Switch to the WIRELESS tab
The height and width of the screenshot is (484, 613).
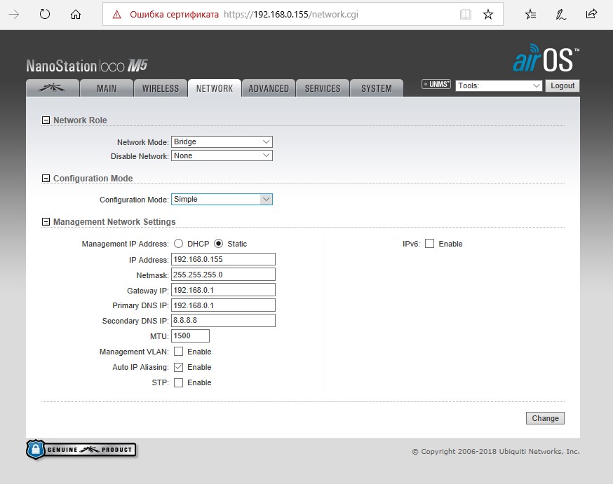coord(161,88)
